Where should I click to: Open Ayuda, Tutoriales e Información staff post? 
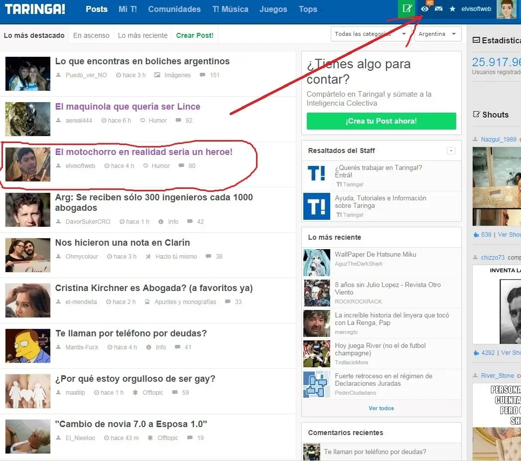(x=381, y=202)
